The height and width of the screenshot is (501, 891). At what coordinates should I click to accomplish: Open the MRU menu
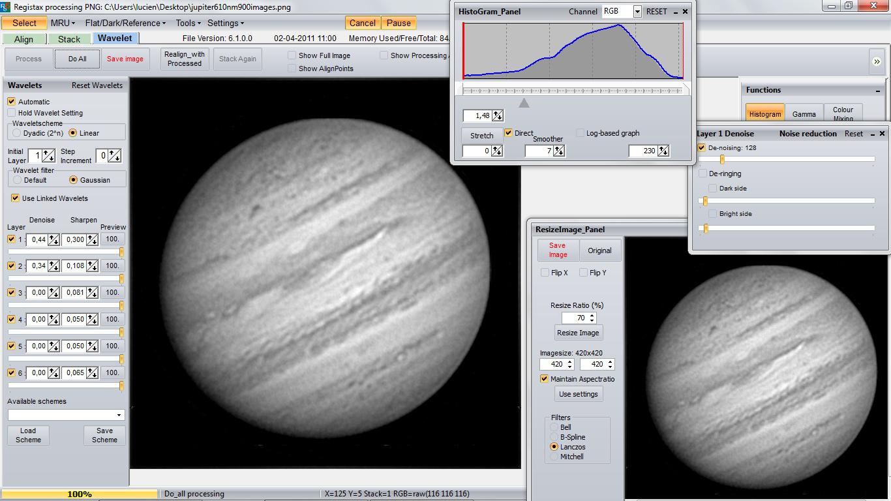(63, 23)
